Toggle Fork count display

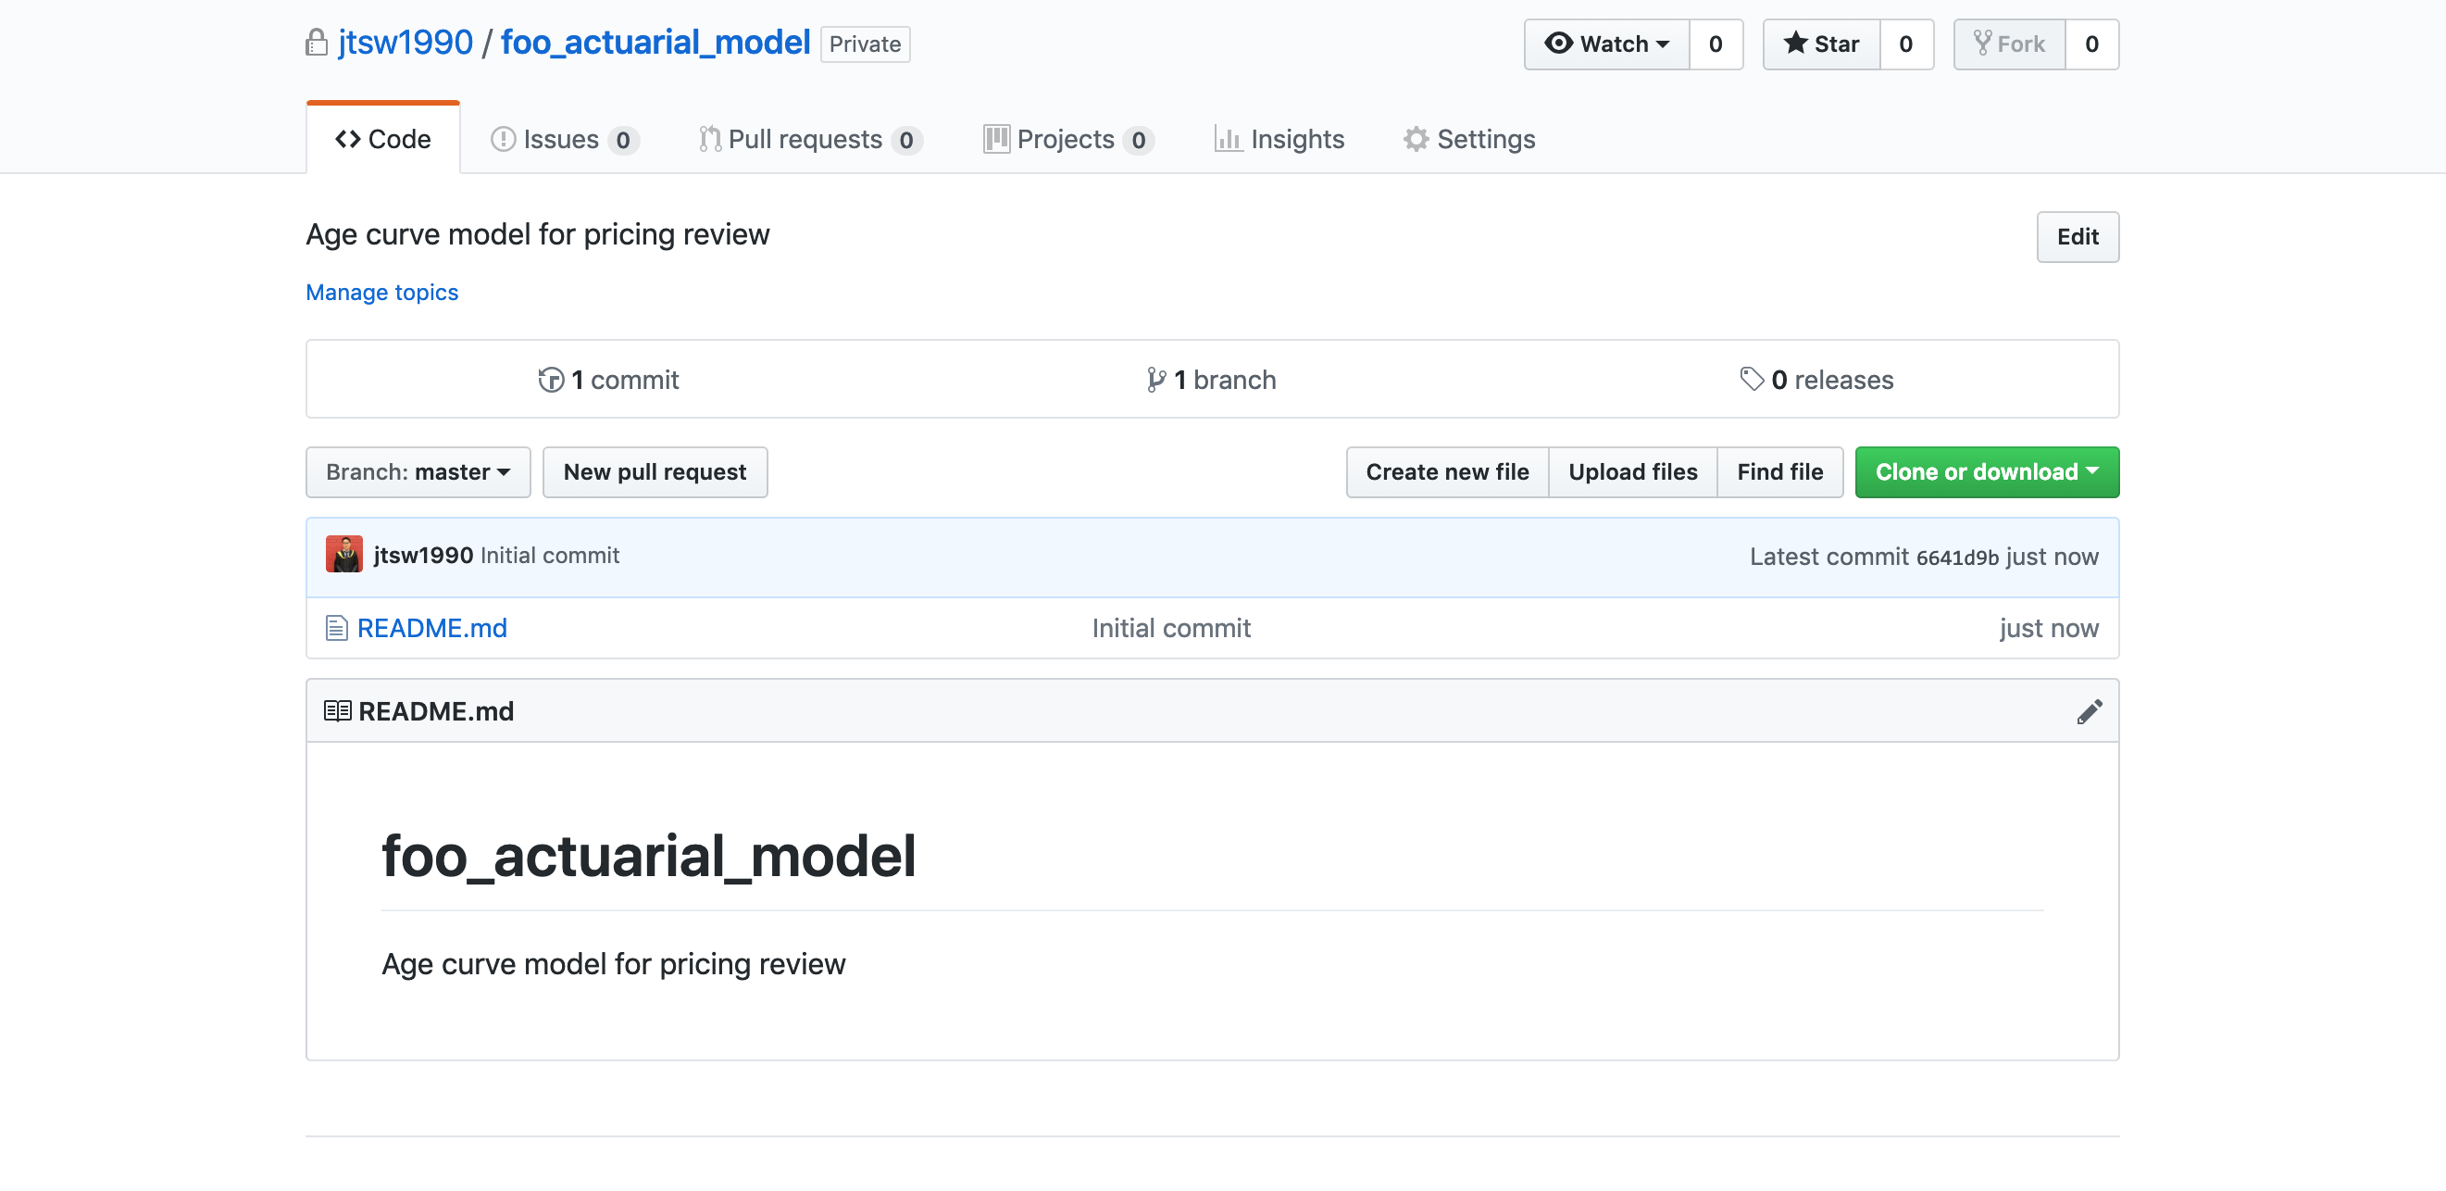point(2092,44)
